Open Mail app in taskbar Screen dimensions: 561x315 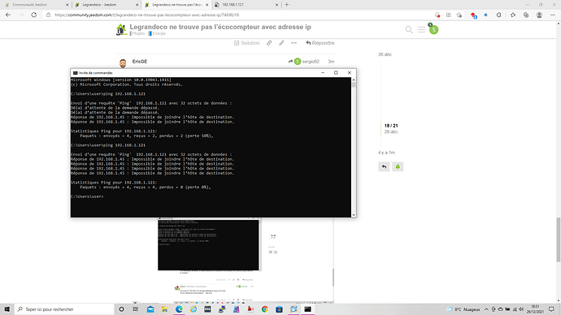[150, 309]
